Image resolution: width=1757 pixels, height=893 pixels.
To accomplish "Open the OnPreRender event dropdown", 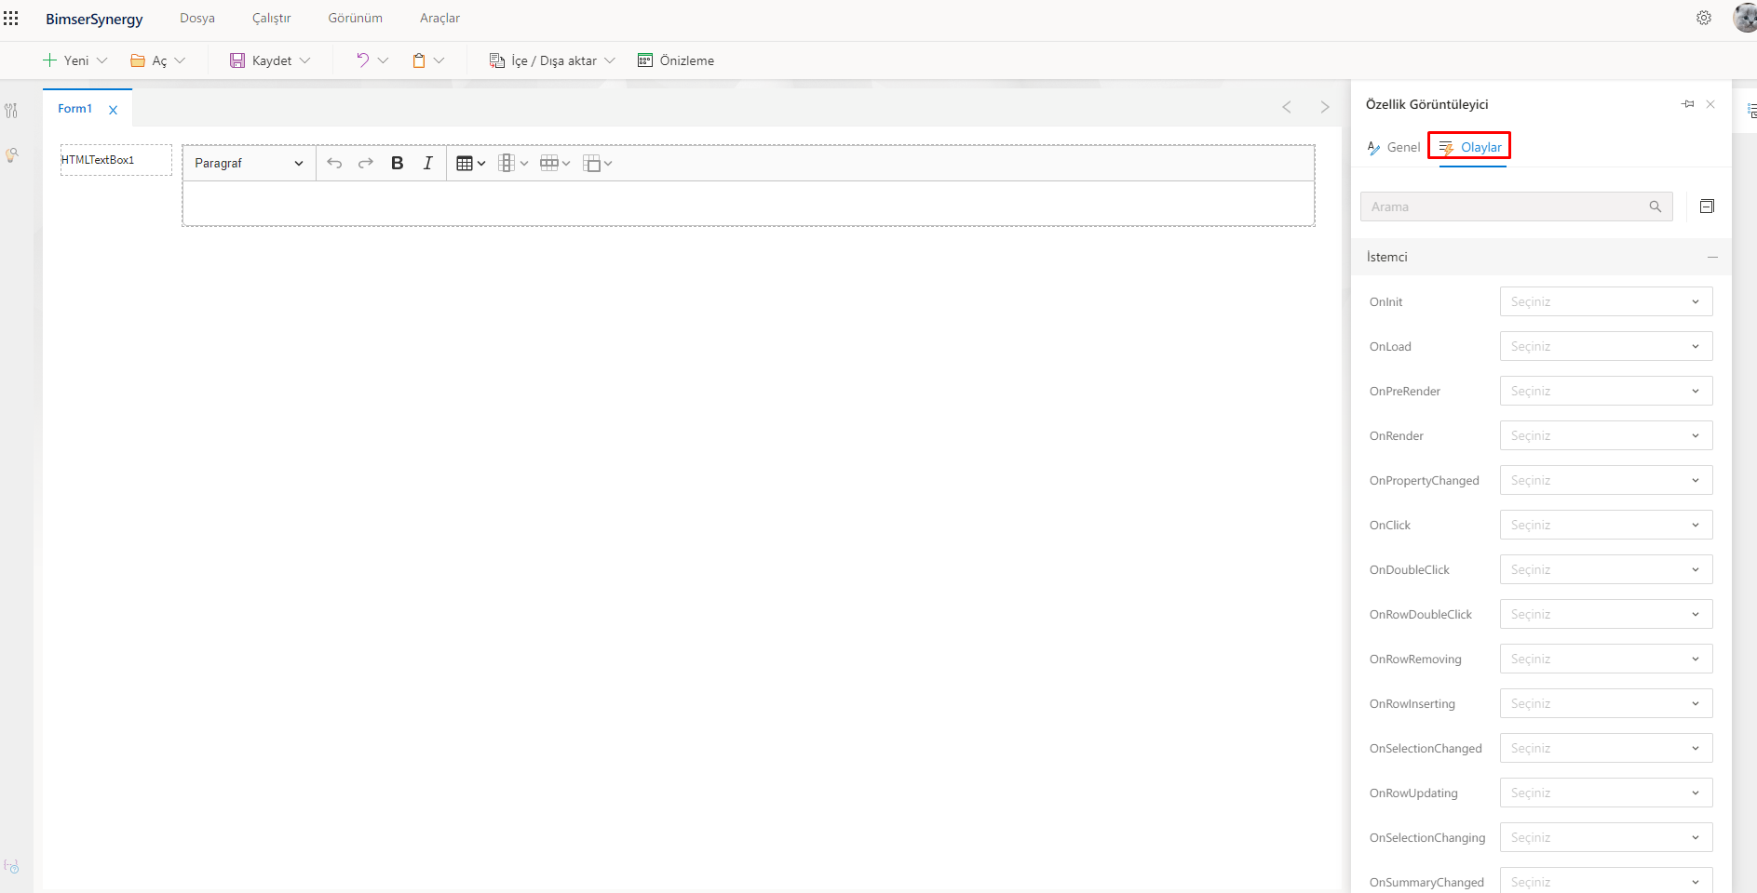I will coord(1606,391).
